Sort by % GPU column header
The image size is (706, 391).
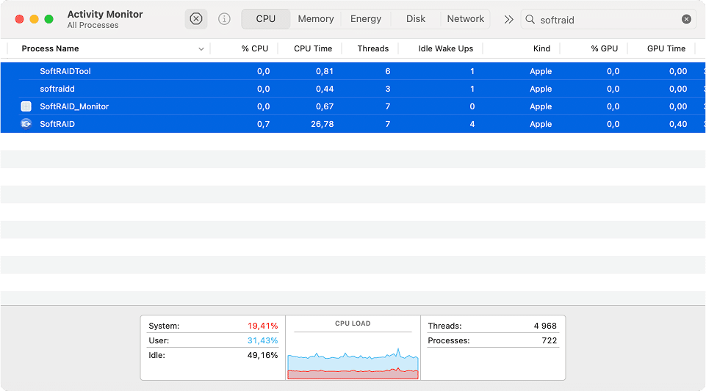(x=604, y=48)
